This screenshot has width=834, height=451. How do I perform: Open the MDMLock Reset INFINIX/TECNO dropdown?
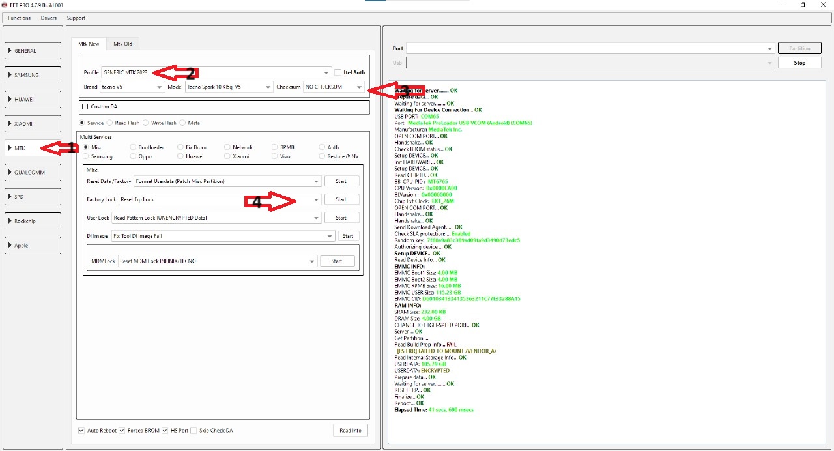tap(217, 261)
